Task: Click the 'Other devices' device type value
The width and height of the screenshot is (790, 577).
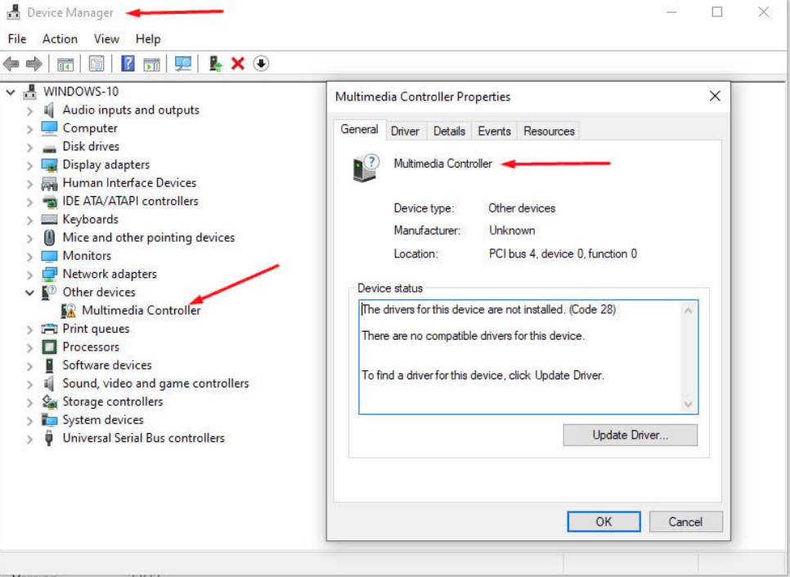Action: (522, 208)
